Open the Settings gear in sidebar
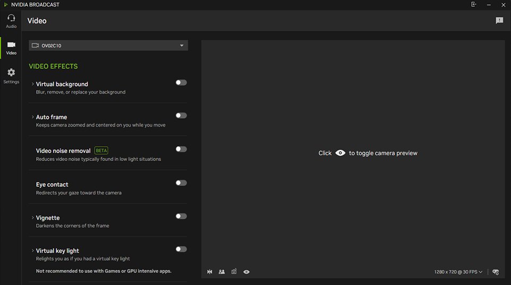The image size is (511, 285). click(x=11, y=76)
